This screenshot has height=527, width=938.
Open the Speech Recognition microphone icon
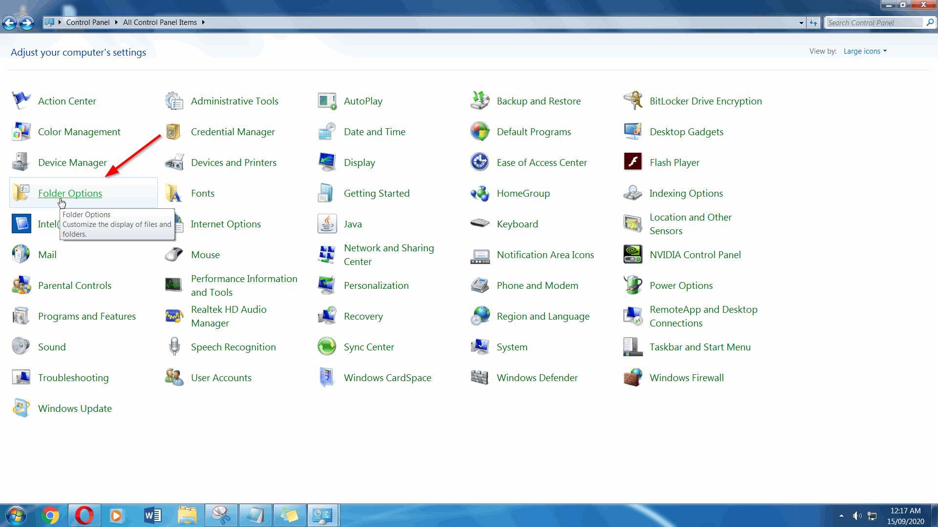(x=174, y=347)
